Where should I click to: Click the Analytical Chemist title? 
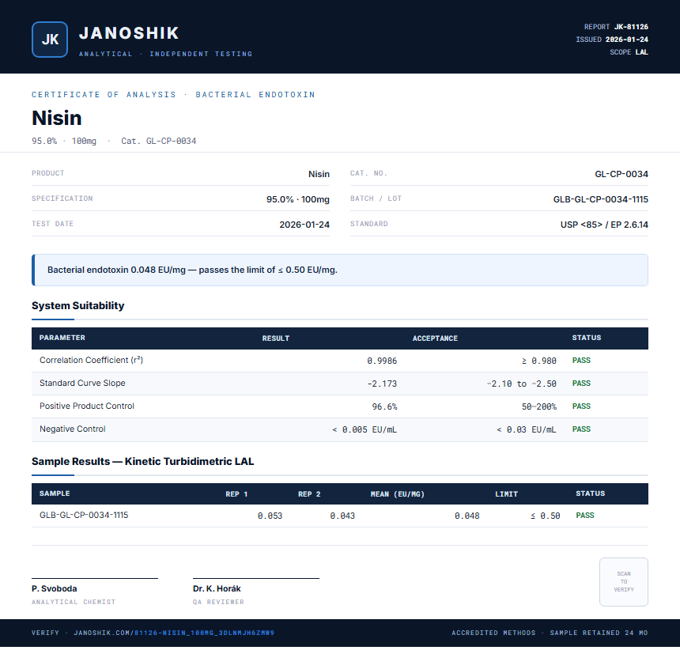click(x=74, y=602)
